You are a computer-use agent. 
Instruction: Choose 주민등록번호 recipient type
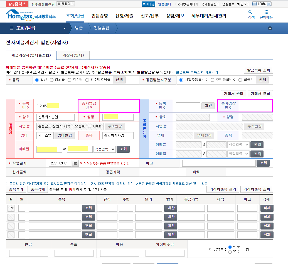point(213,80)
